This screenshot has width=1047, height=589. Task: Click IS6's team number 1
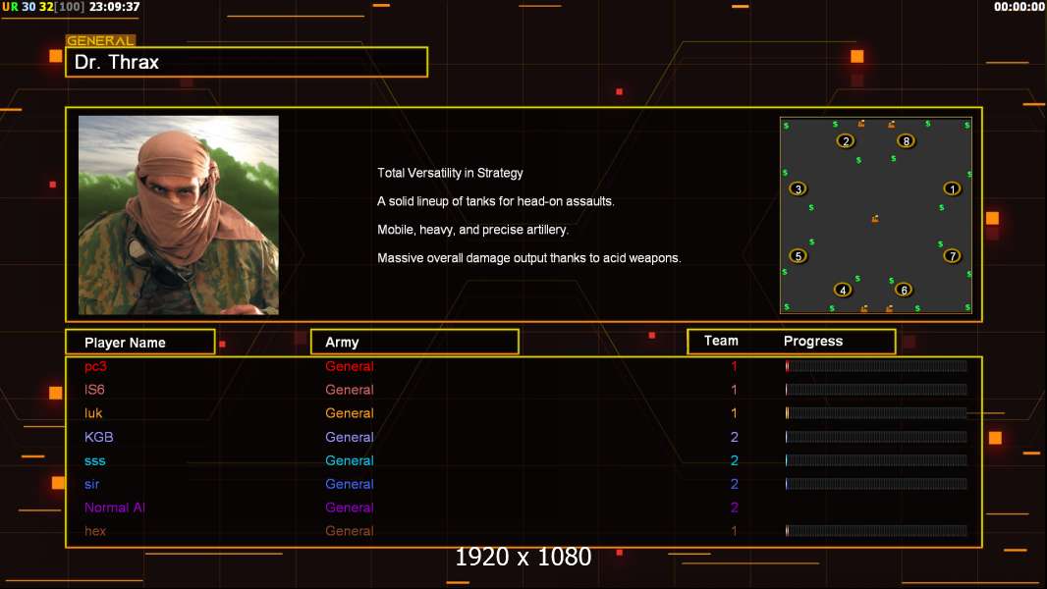click(x=734, y=390)
